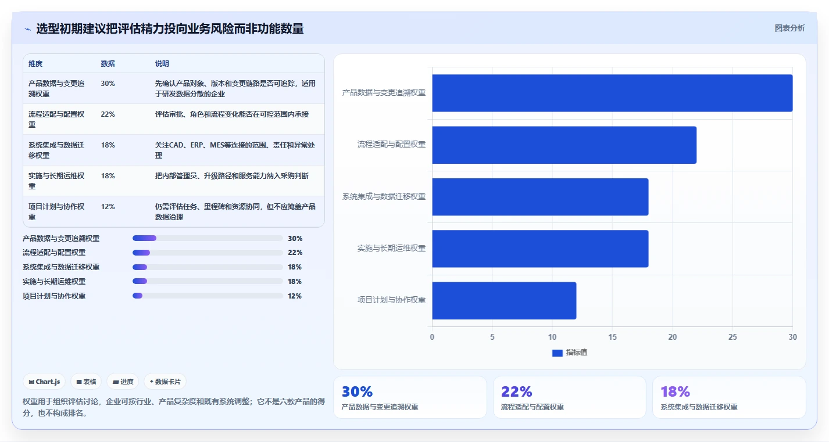This screenshot has height=442, width=829.
Task: Click x-axis tick label 15
Action: pos(612,337)
